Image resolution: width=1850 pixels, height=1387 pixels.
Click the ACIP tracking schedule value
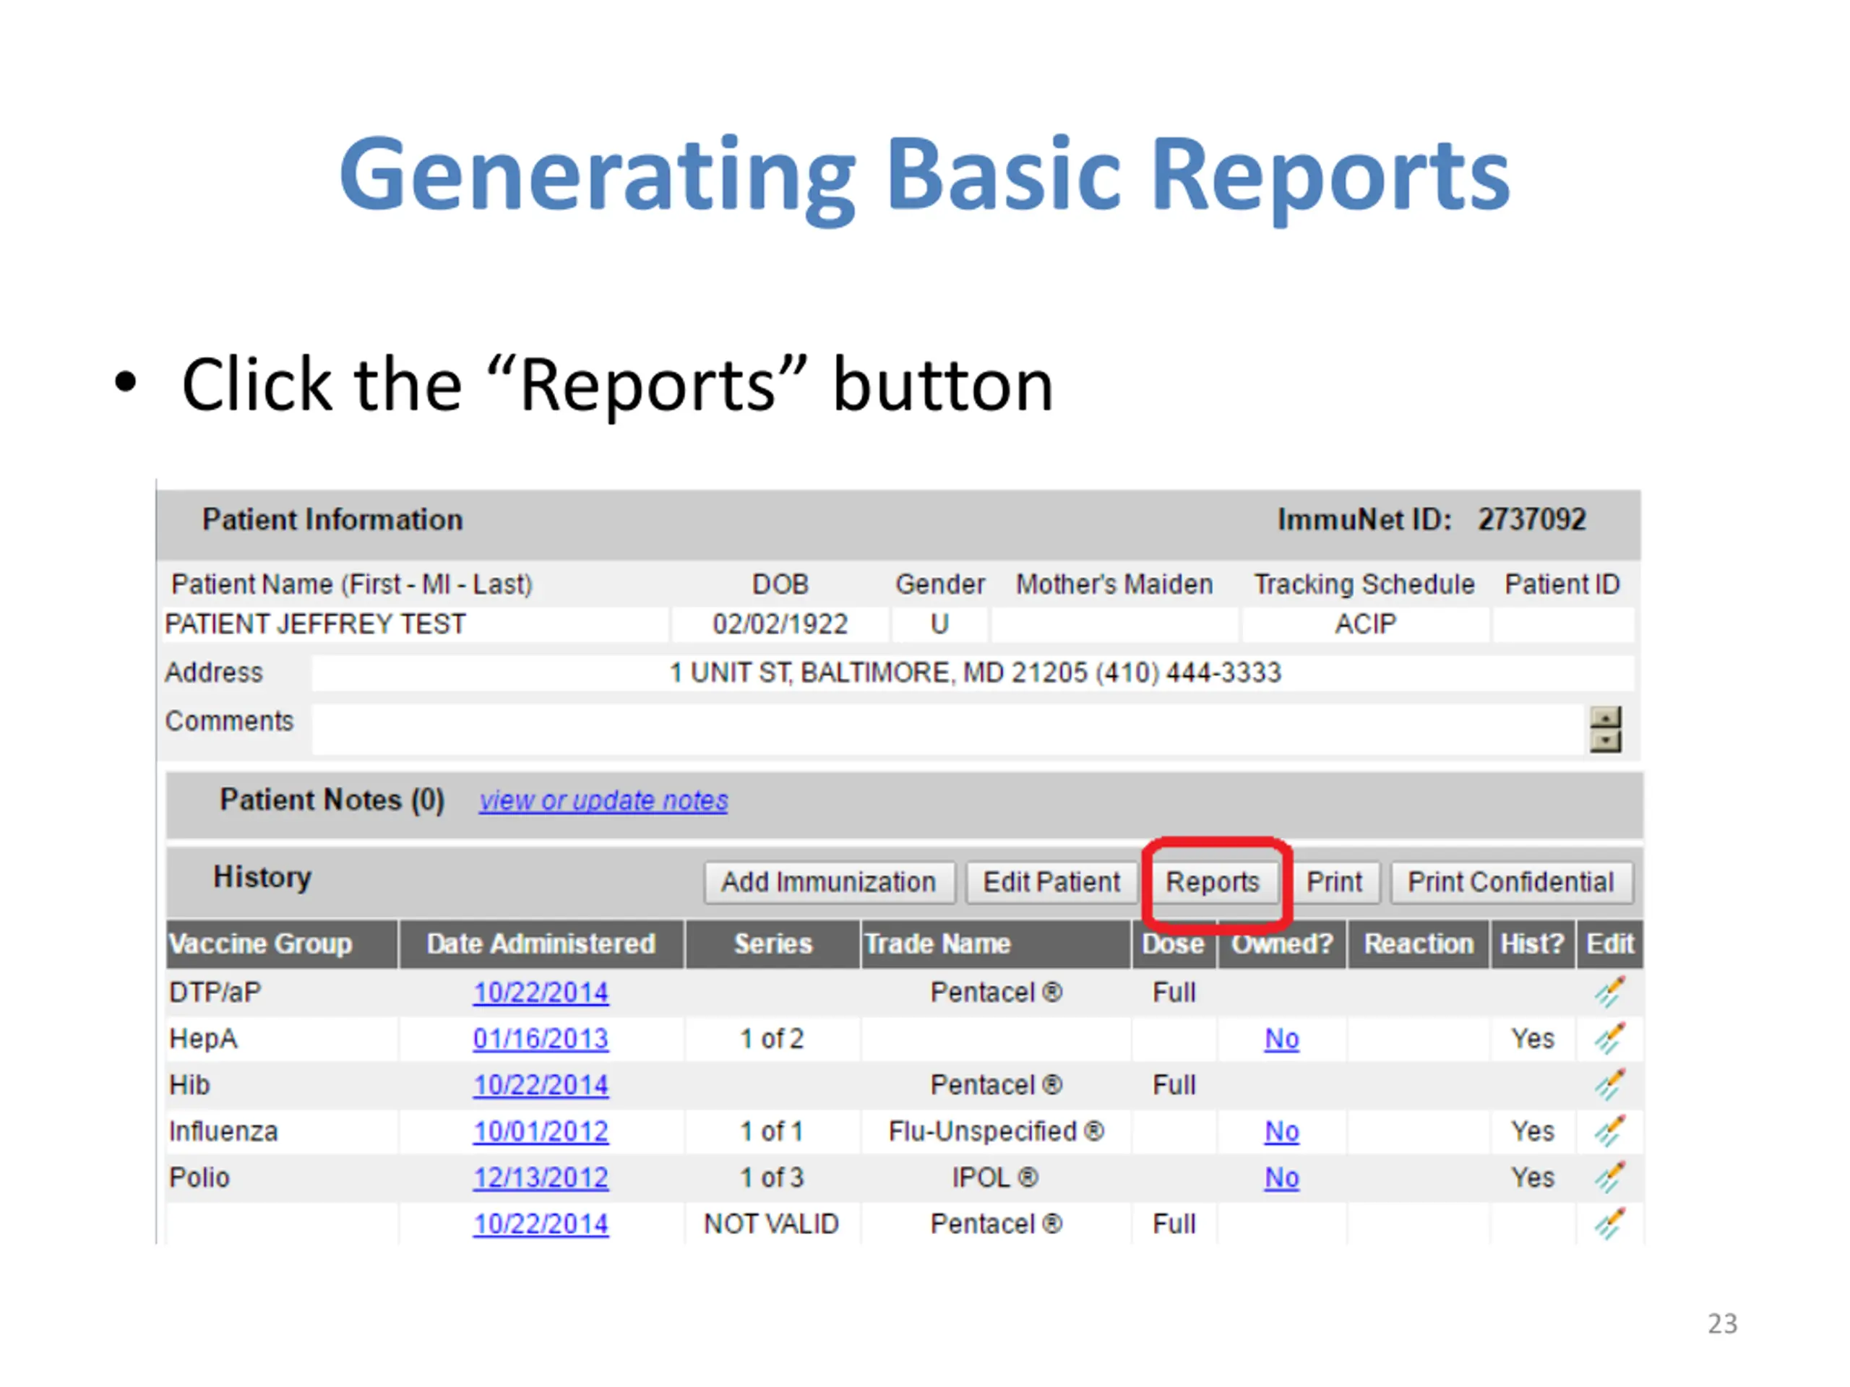(1365, 625)
